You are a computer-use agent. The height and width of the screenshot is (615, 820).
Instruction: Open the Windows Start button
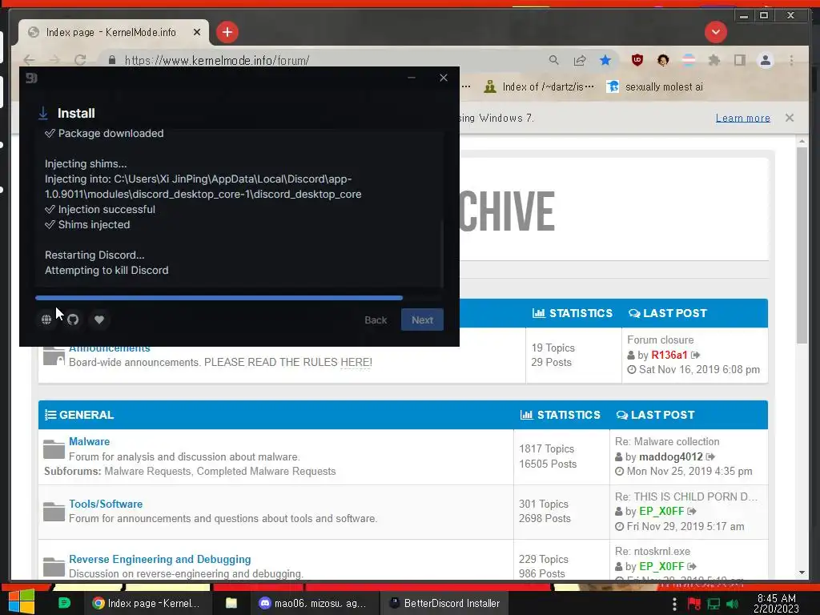click(22, 602)
